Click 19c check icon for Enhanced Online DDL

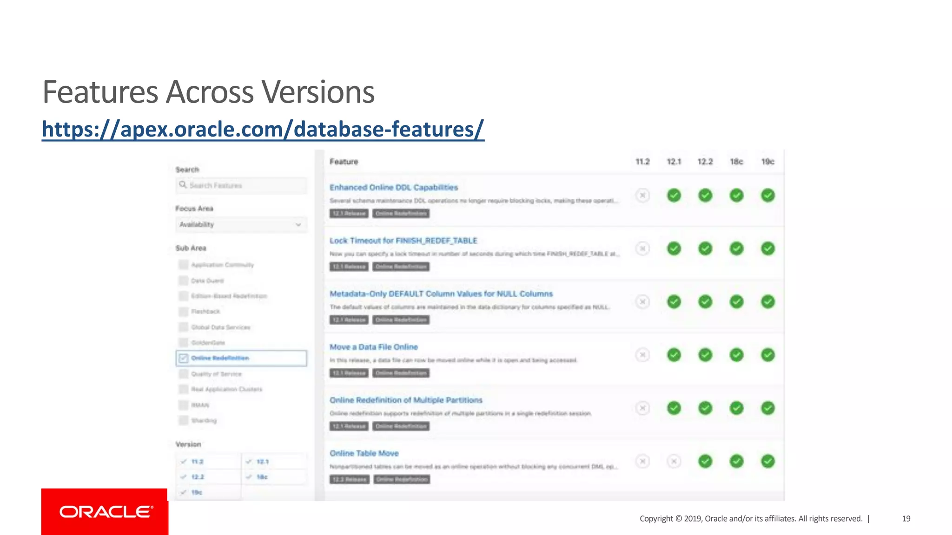[x=768, y=196]
